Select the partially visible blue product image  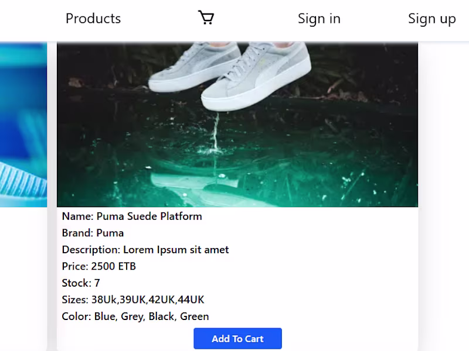point(23,125)
